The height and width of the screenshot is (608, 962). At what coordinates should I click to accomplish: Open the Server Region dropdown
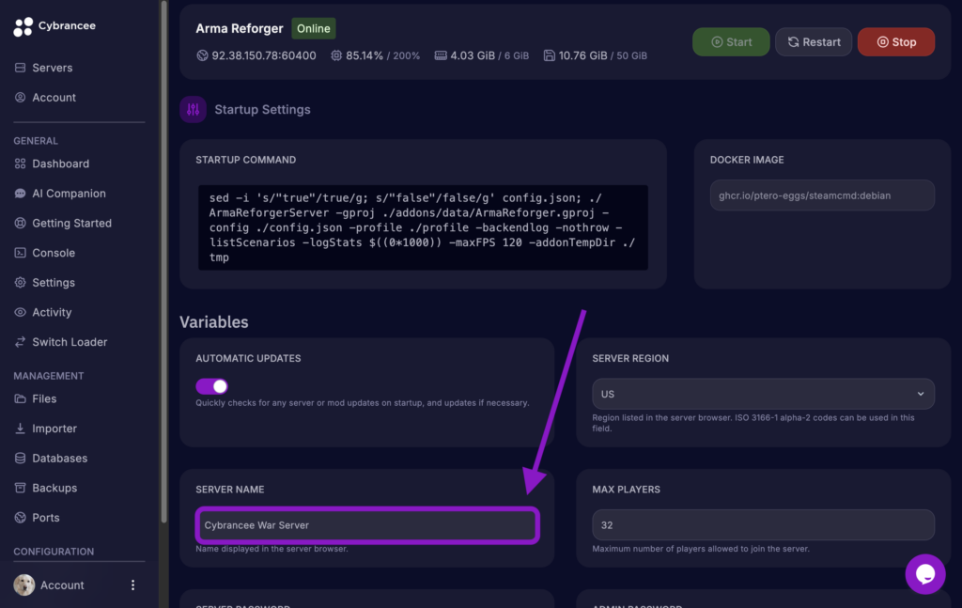click(x=763, y=394)
